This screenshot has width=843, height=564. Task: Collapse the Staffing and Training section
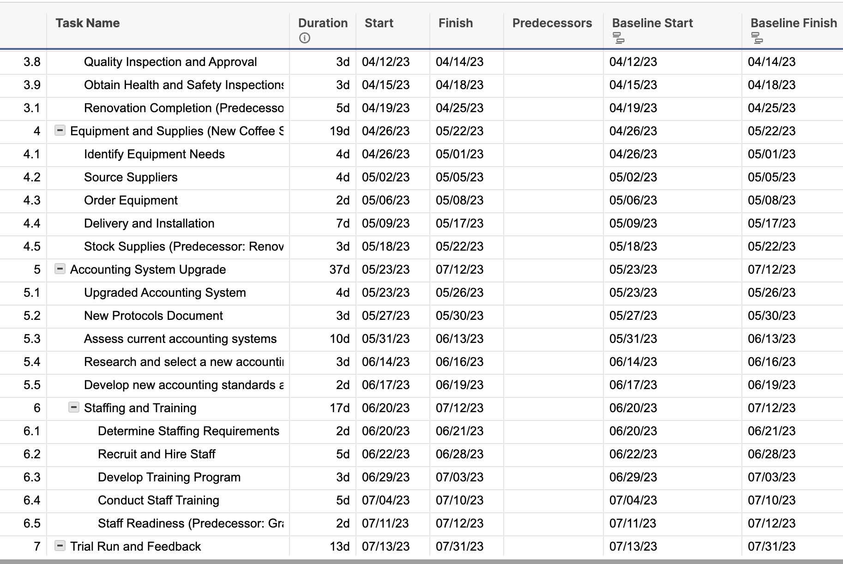(x=74, y=408)
